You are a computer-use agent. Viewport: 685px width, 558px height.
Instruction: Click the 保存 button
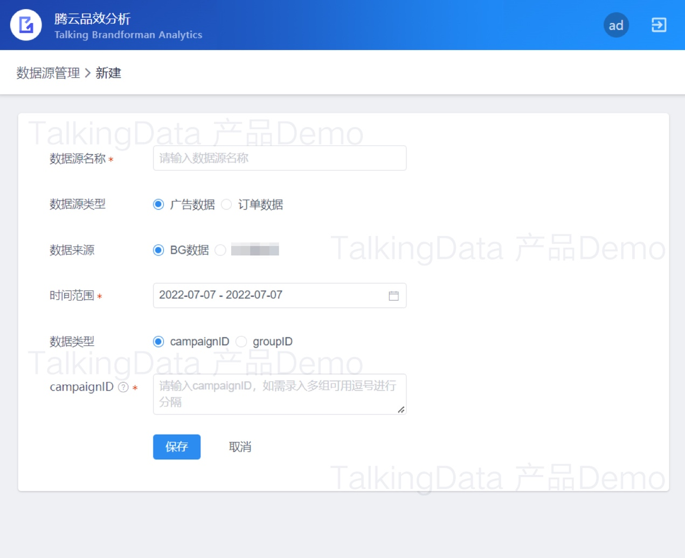click(x=177, y=447)
